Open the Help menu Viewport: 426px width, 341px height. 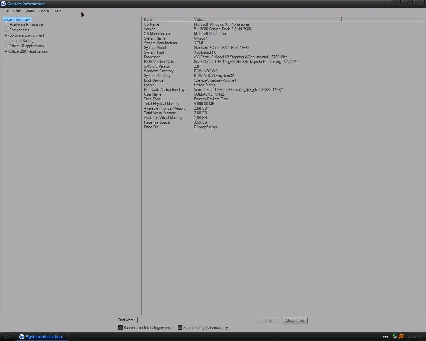[57, 11]
